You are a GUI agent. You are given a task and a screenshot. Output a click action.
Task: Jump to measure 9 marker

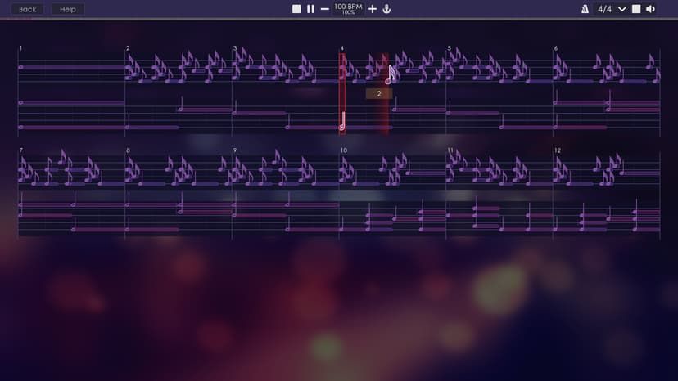pos(235,150)
